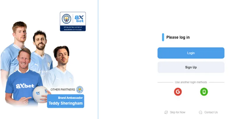Select the Skip for Now link text
This screenshot has height=119, width=238.
pyautogui.click(x=178, y=112)
